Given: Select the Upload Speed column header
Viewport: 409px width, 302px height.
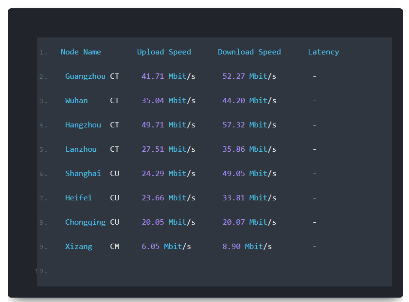Looking at the screenshot, I should (x=164, y=52).
